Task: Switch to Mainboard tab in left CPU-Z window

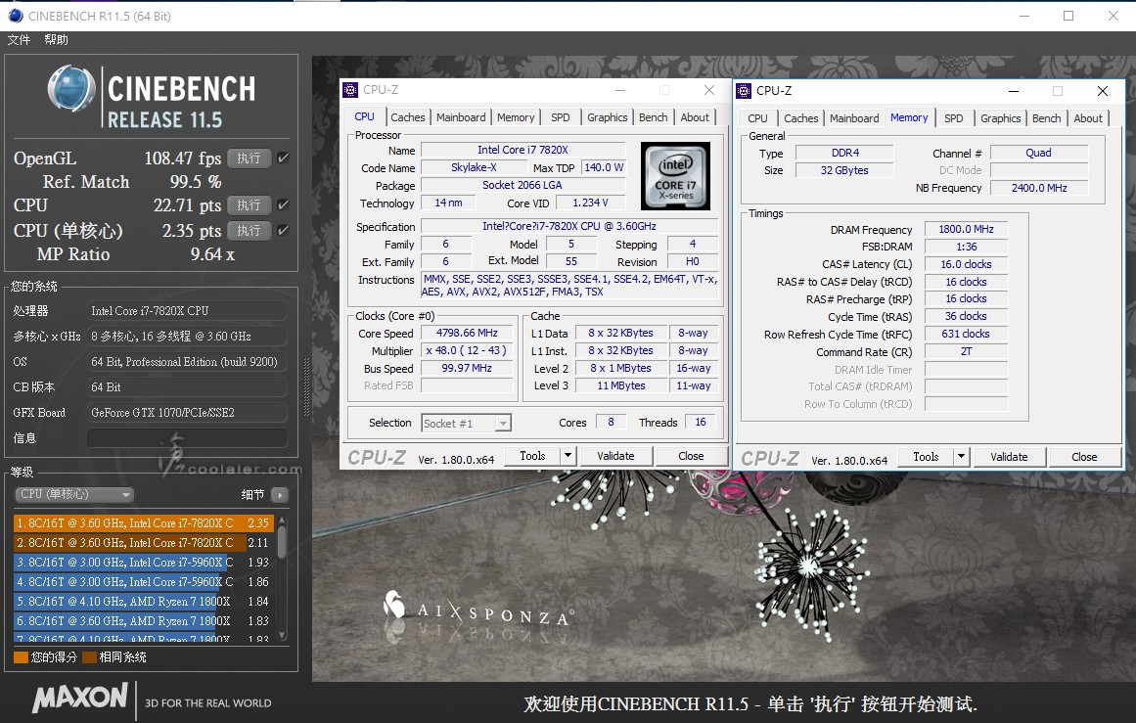Action: [461, 117]
